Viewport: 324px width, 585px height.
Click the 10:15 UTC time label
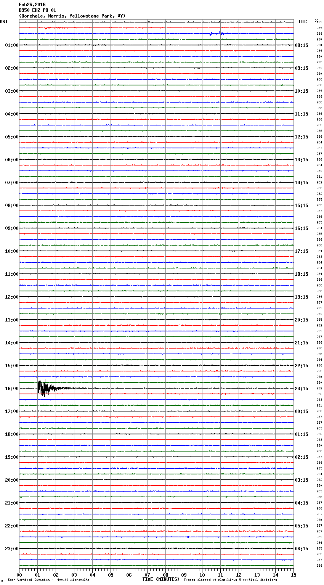click(302, 91)
